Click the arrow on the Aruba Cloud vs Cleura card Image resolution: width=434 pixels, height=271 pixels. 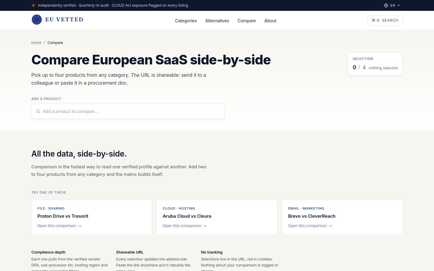tap(205, 226)
